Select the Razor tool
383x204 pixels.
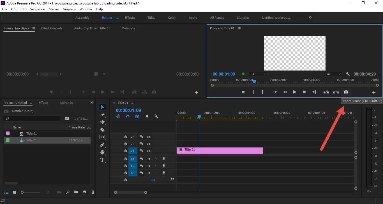102,130
